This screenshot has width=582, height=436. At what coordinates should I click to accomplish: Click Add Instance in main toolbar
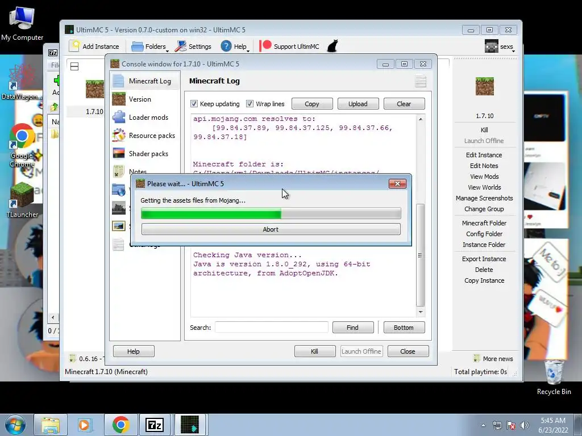click(94, 47)
